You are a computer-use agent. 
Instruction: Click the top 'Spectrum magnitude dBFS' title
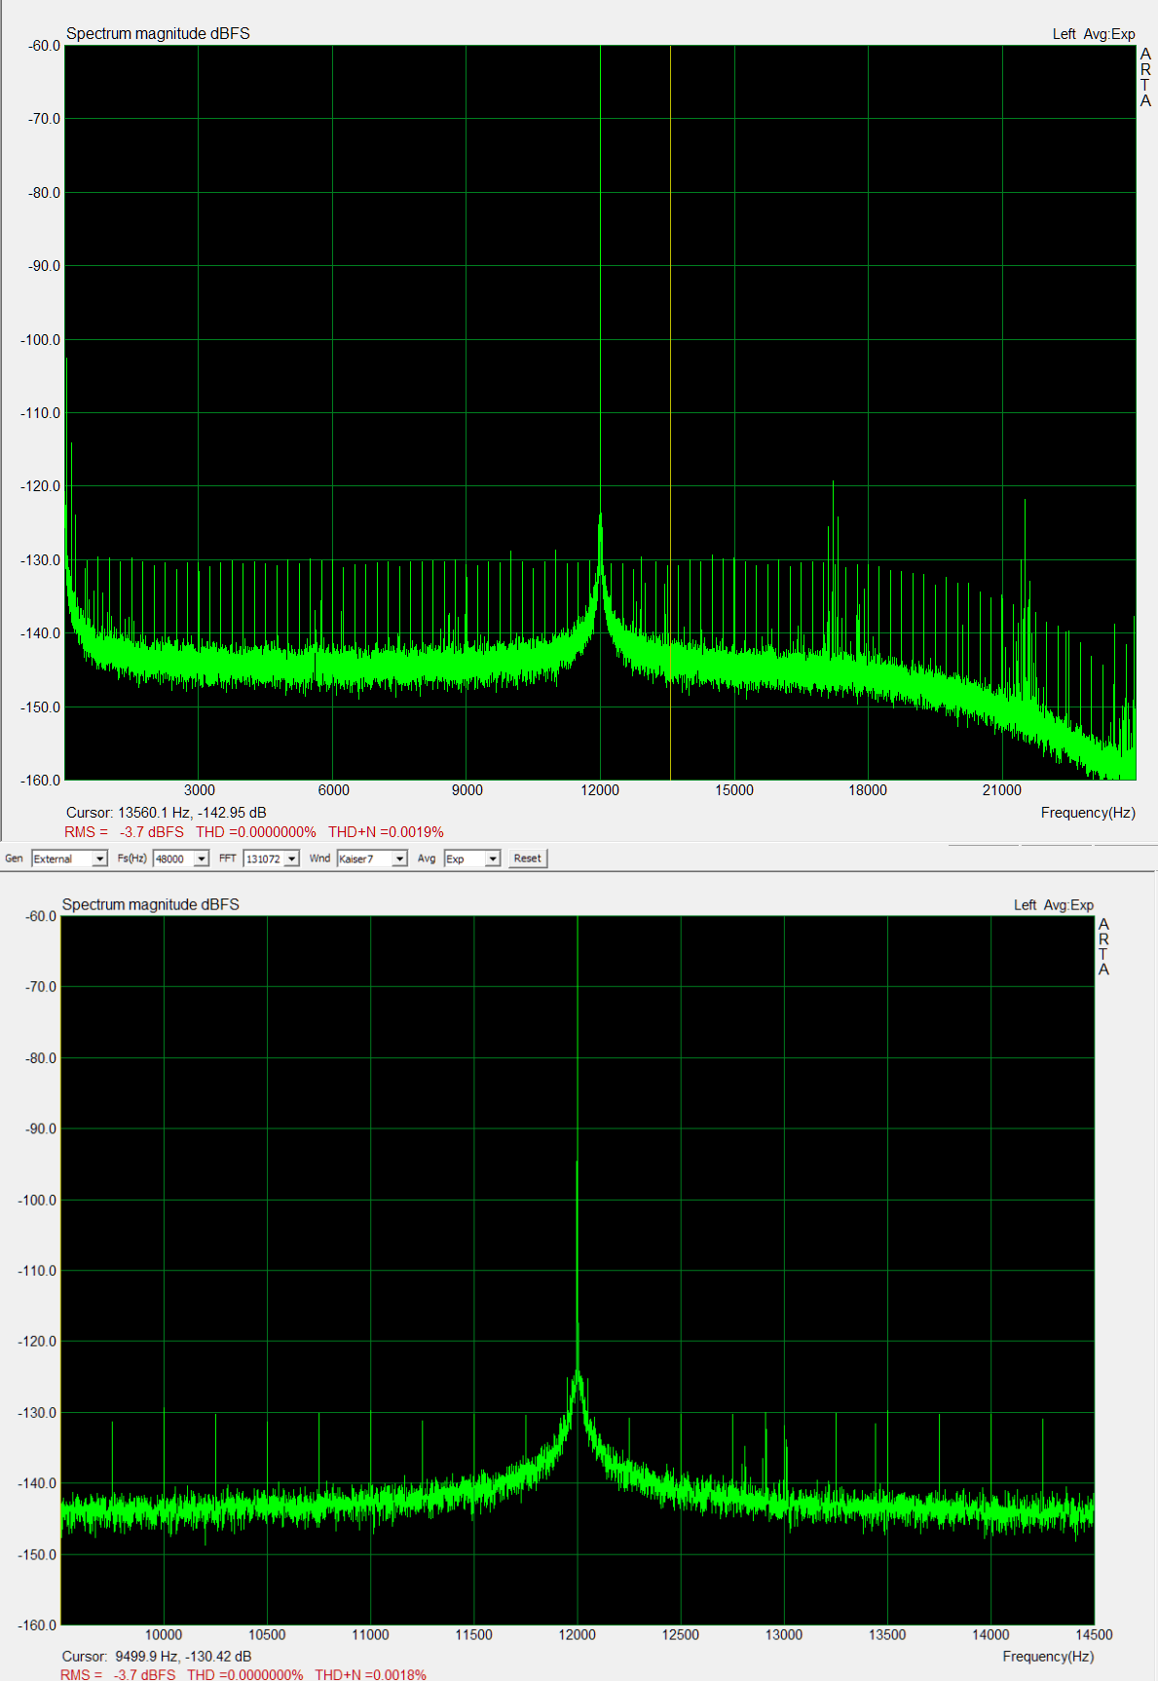(158, 34)
